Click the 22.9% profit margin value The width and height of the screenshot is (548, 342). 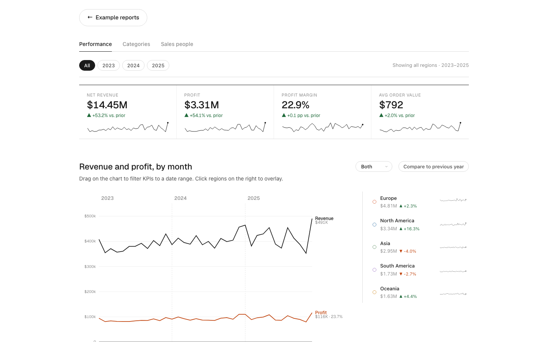click(x=295, y=105)
